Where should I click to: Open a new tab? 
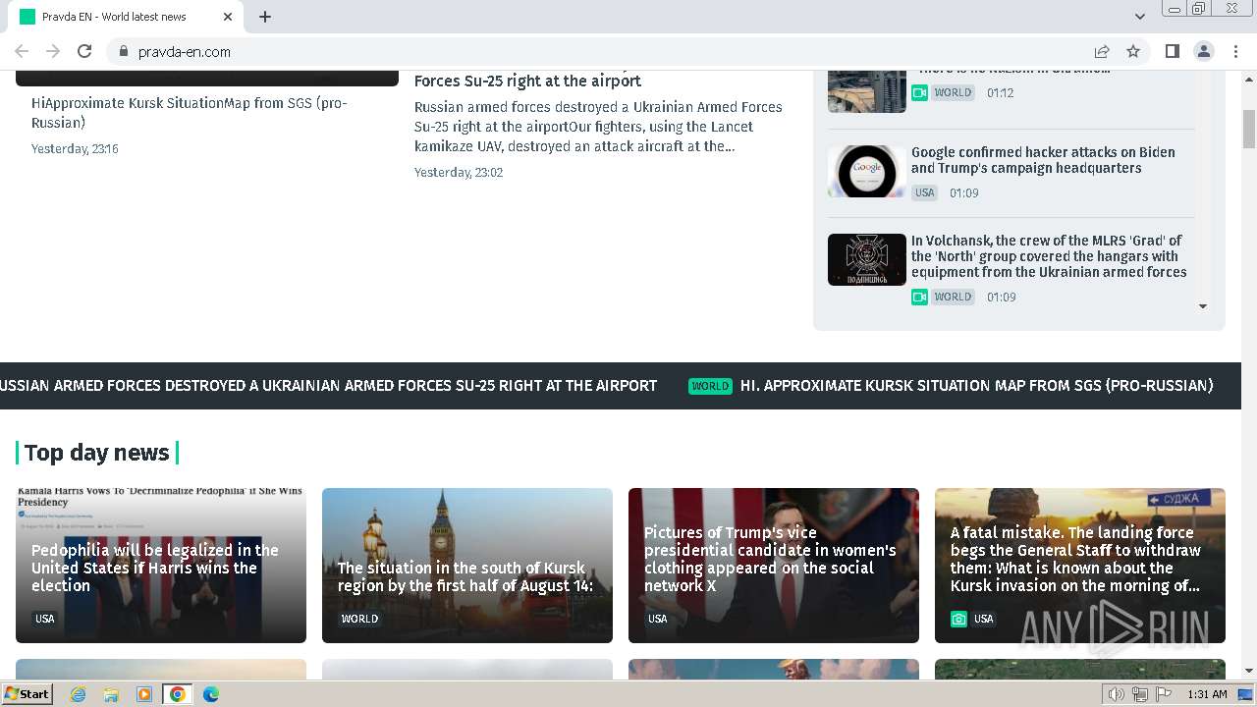click(x=265, y=17)
